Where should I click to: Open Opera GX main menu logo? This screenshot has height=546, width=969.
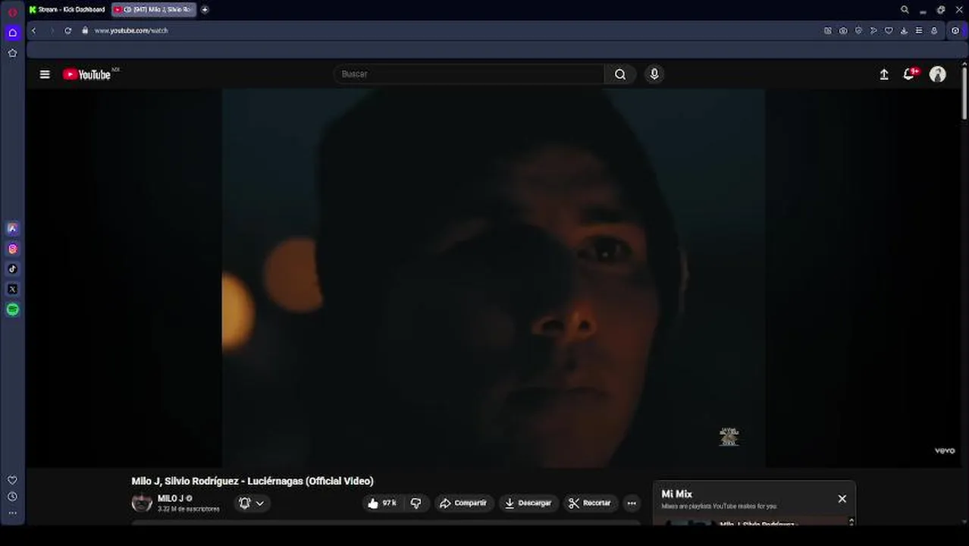click(x=12, y=12)
